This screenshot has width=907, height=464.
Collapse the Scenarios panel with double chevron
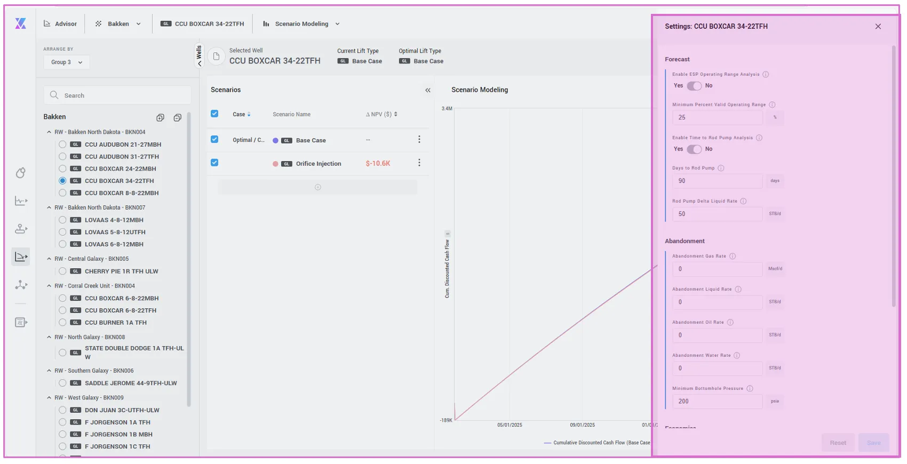[427, 90]
